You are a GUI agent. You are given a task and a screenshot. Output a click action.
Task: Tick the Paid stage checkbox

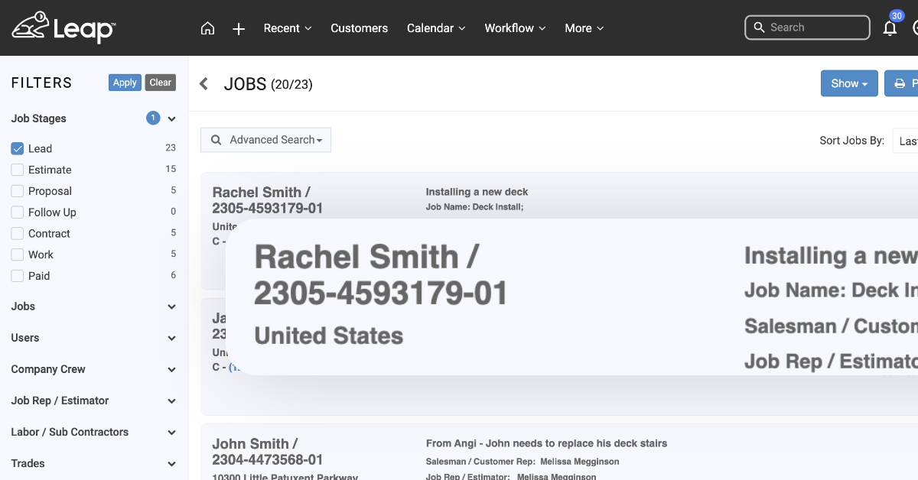click(18, 276)
